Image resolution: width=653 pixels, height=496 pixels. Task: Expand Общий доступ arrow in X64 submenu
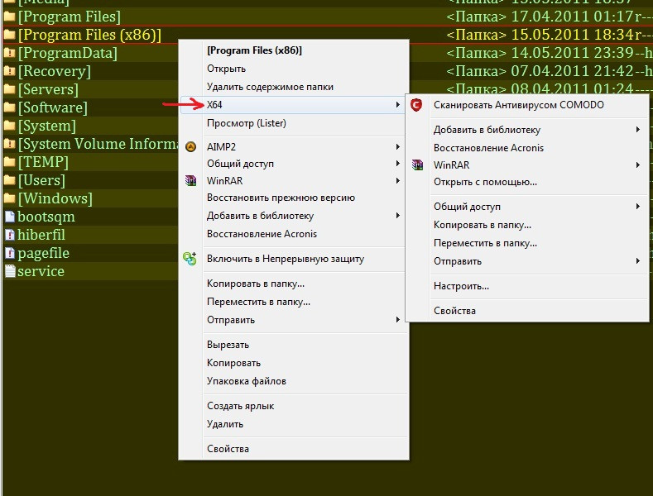pyautogui.click(x=637, y=207)
